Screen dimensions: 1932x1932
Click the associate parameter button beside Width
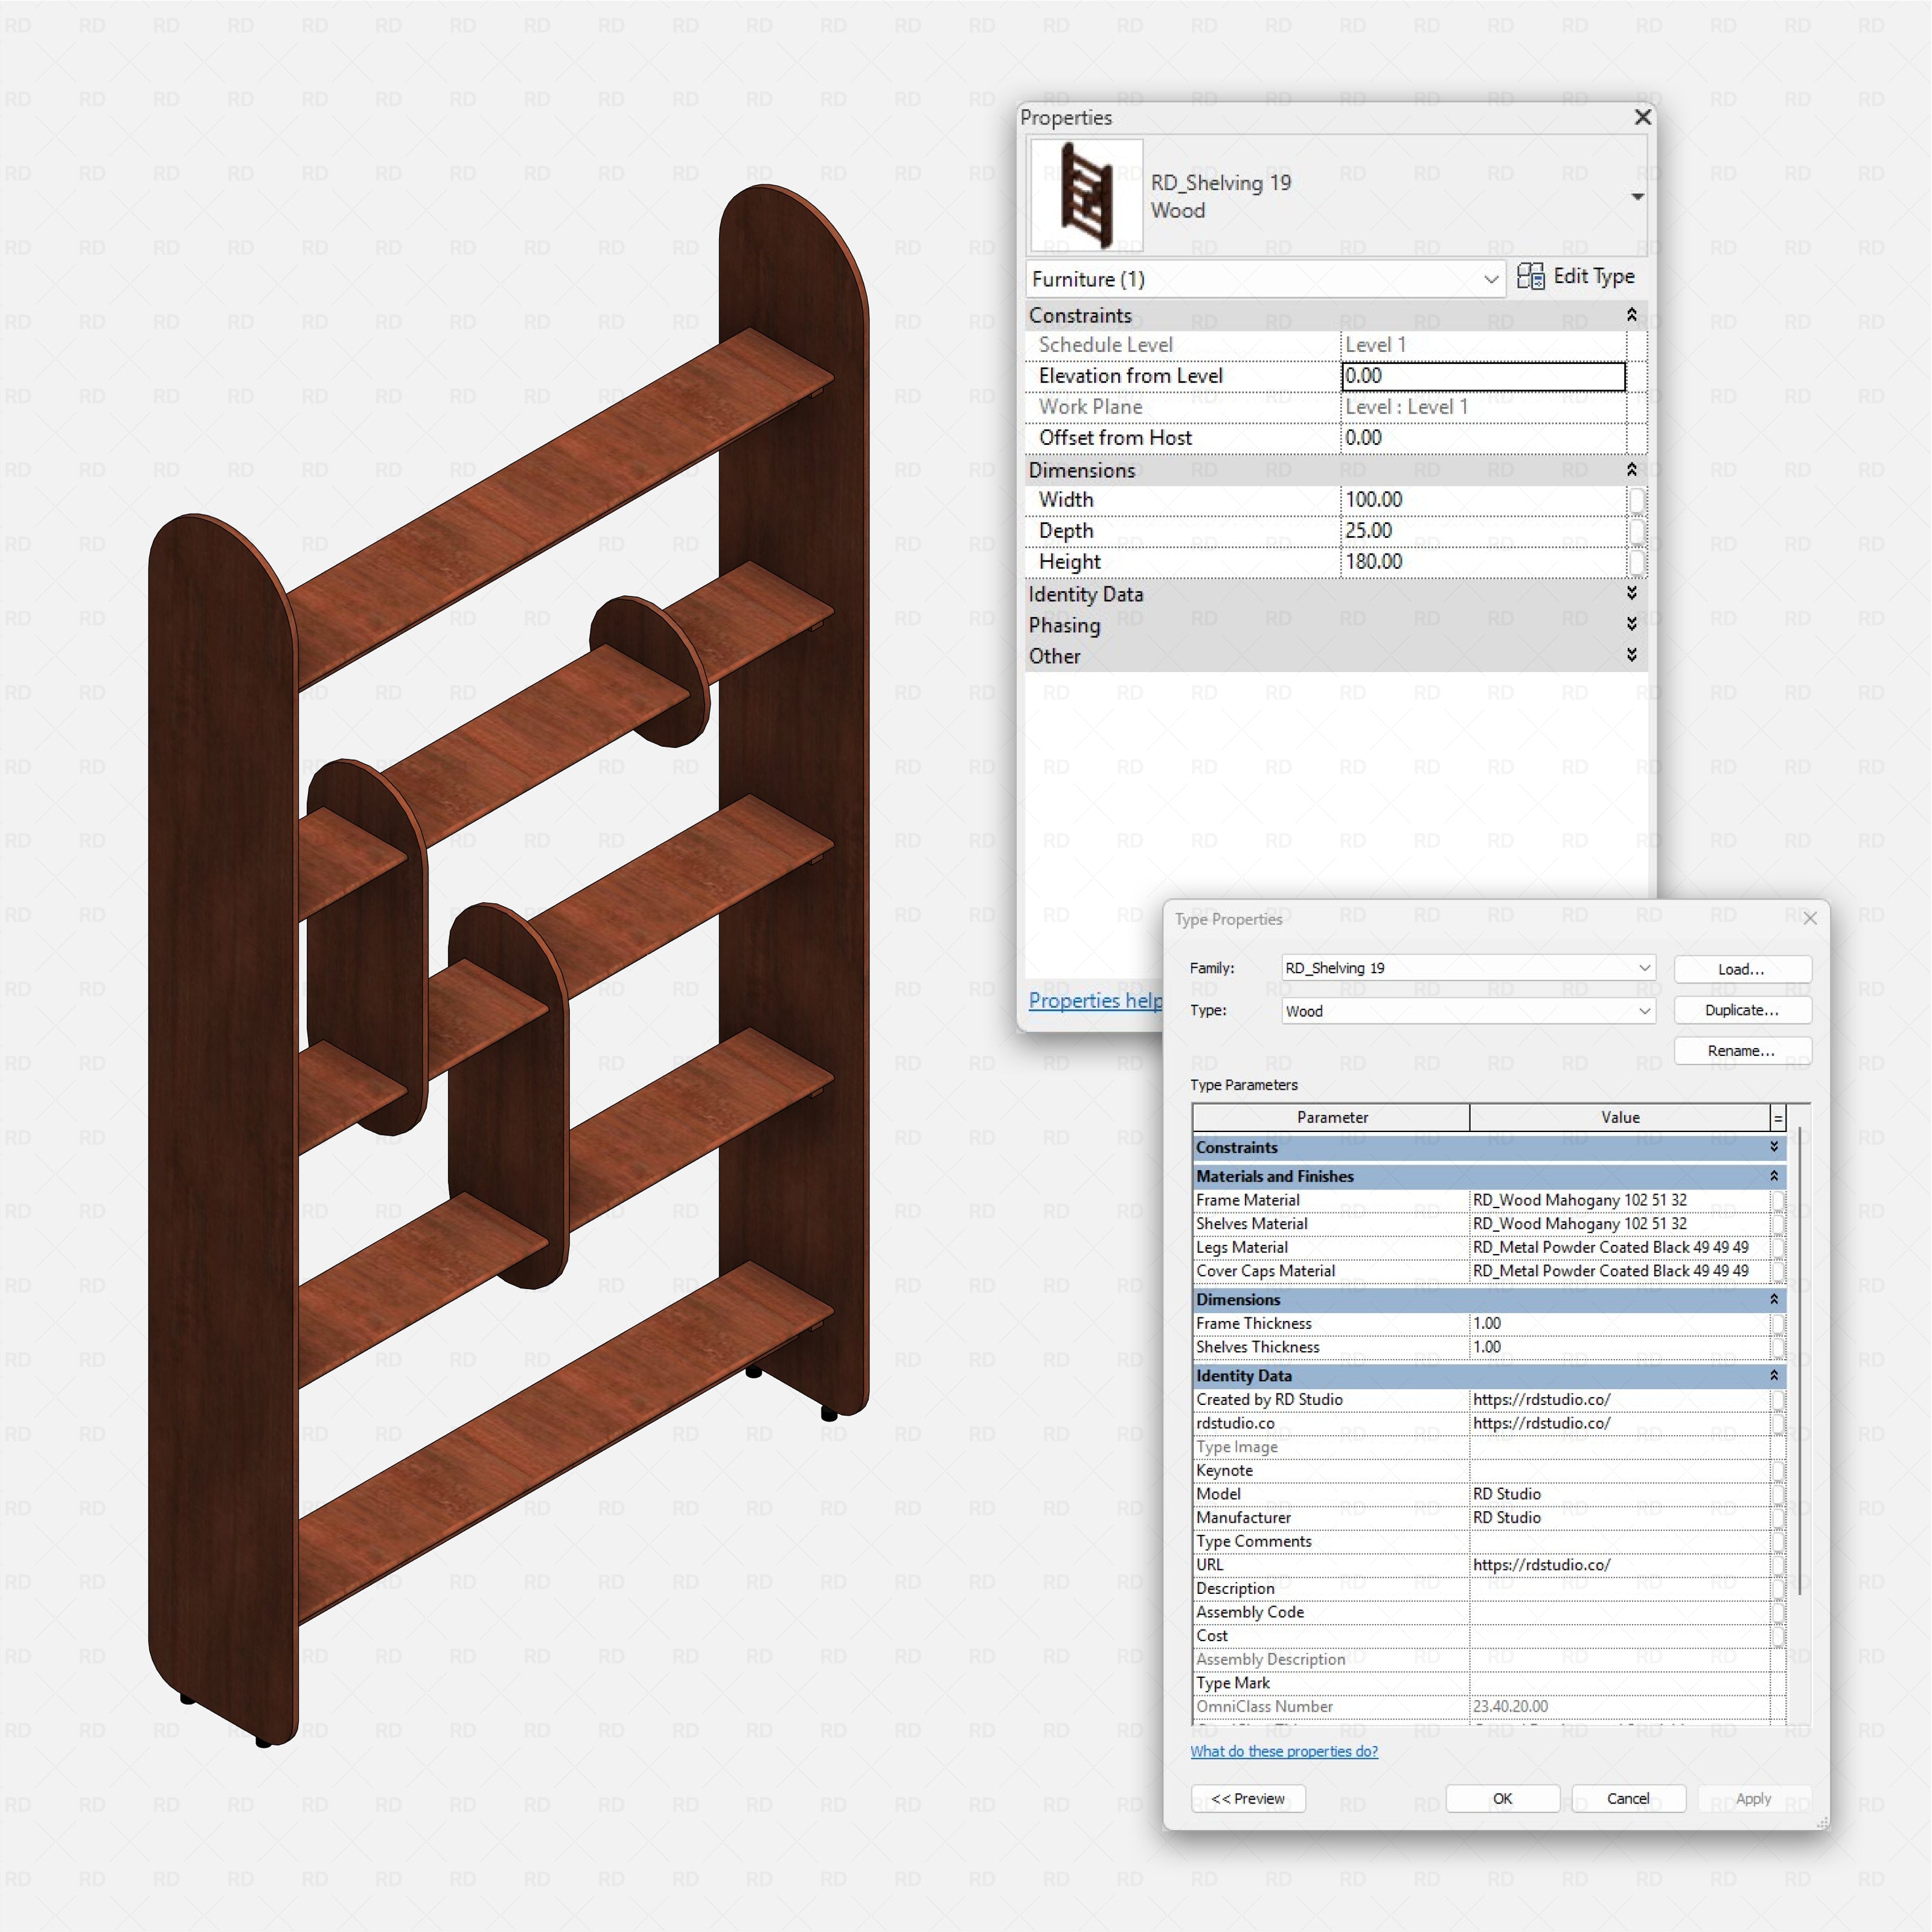pos(1636,500)
